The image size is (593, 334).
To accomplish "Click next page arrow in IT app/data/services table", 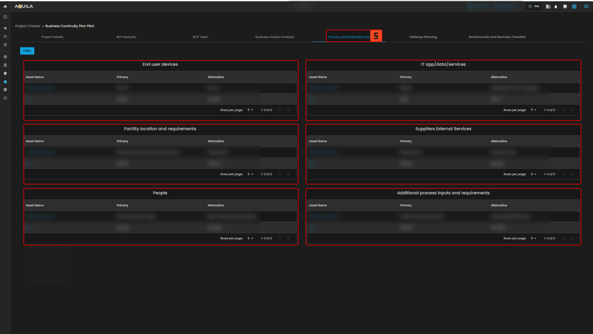I will point(571,110).
